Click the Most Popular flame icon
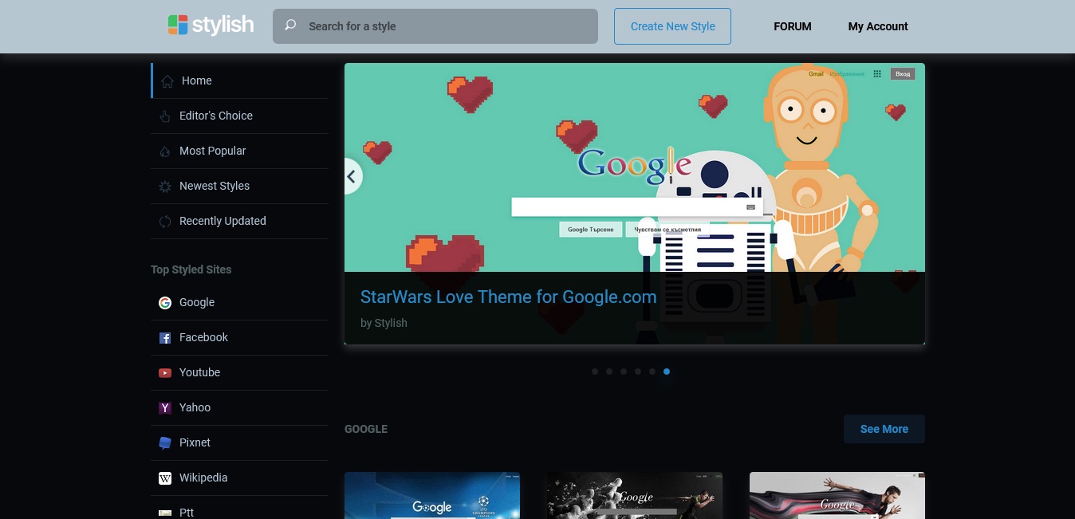The height and width of the screenshot is (519, 1075). click(165, 151)
